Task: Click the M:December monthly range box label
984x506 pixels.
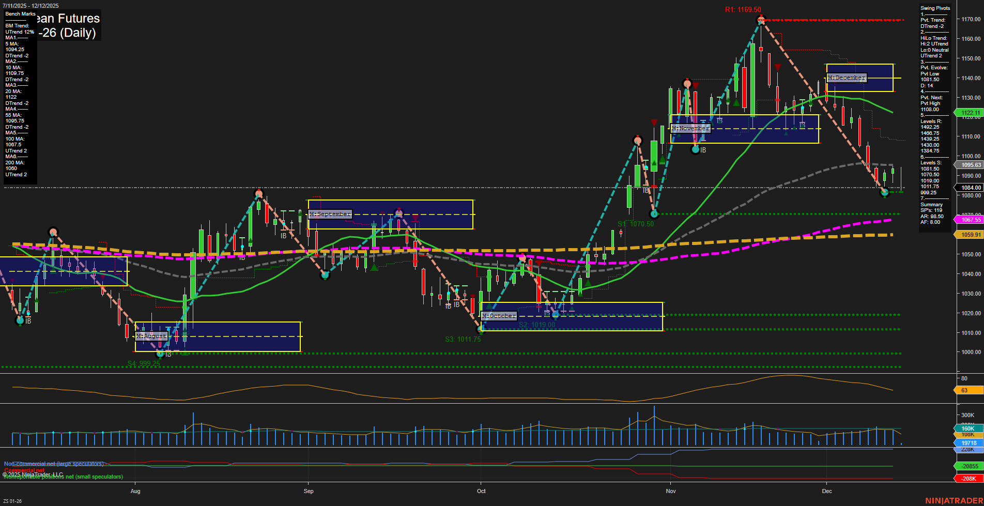Action: pyautogui.click(x=847, y=78)
